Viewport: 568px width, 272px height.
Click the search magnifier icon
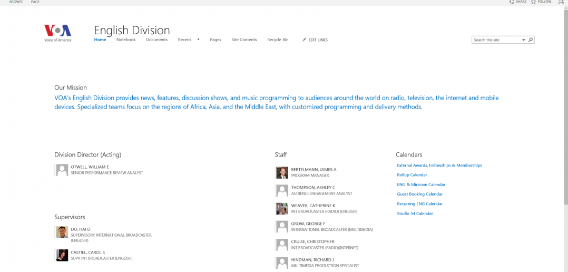(531, 40)
